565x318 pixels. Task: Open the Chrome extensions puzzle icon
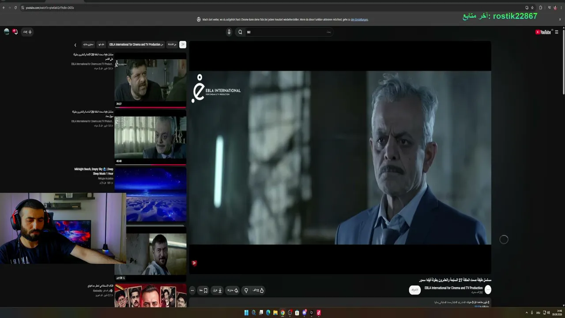pyautogui.click(x=540, y=8)
